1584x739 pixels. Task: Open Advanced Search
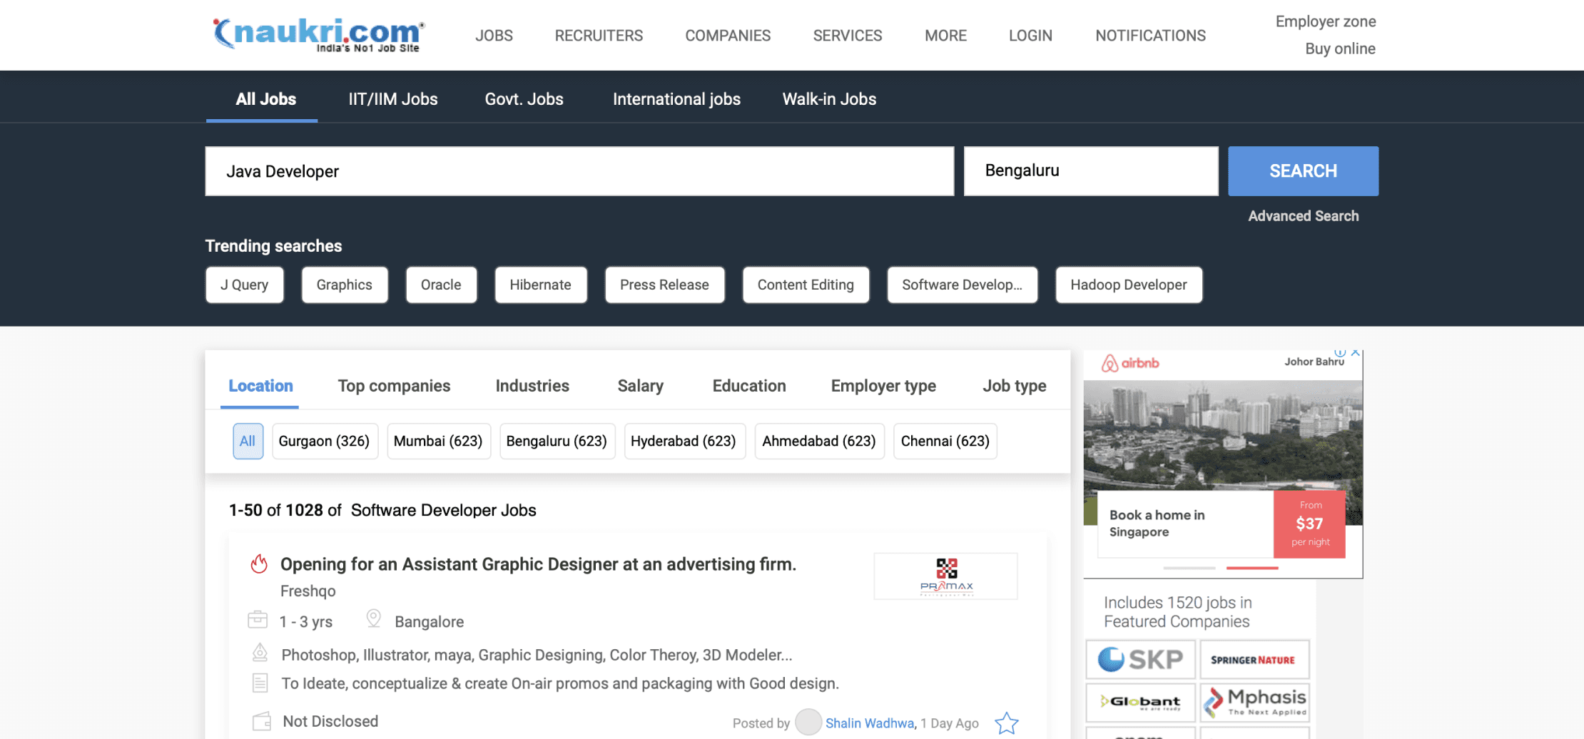pos(1303,216)
